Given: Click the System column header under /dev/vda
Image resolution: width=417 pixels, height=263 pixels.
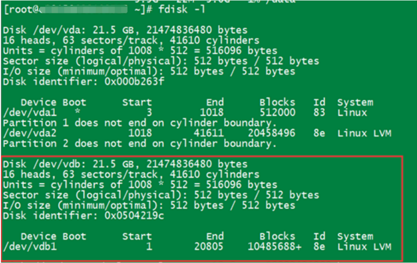Looking at the screenshot, I should (355, 102).
